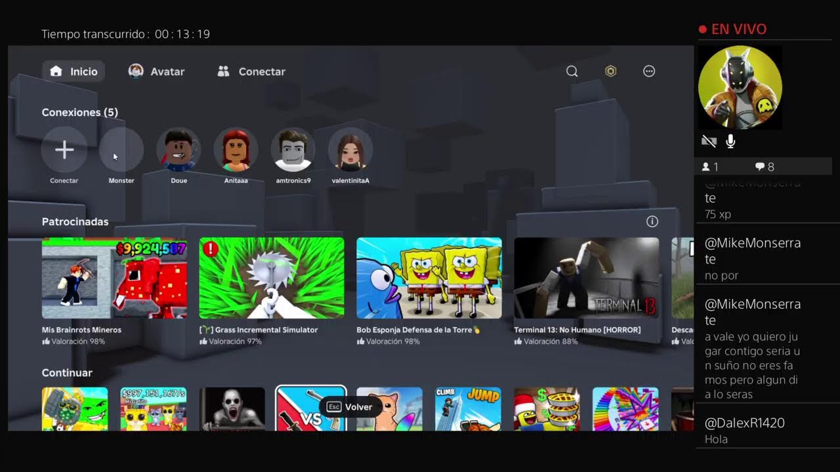
Task: Click the Continuar section heading
Action: click(67, 372)
